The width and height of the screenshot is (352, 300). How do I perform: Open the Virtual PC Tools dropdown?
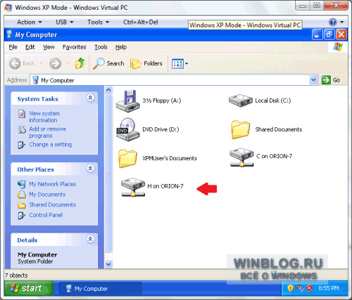pyautogui.click(x=99, y=22)
